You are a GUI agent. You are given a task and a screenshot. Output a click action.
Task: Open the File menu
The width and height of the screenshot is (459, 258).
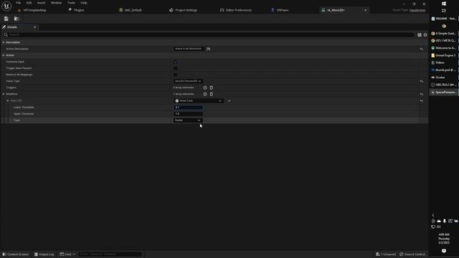point(18,3)
